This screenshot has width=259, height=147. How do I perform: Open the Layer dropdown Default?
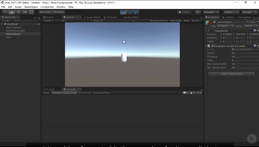click(251, 26)
